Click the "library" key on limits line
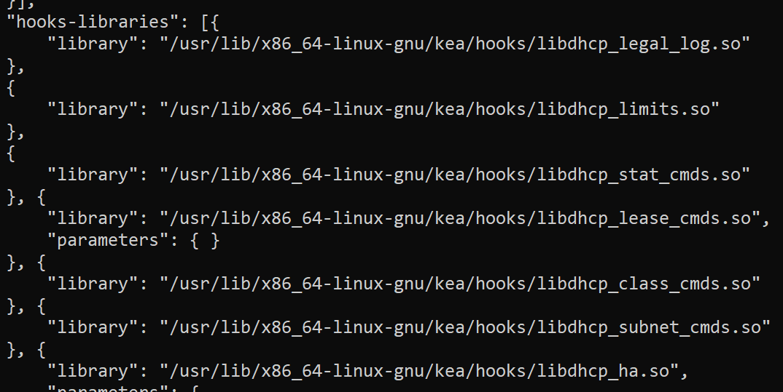783x392 pixels. [92, 109]
